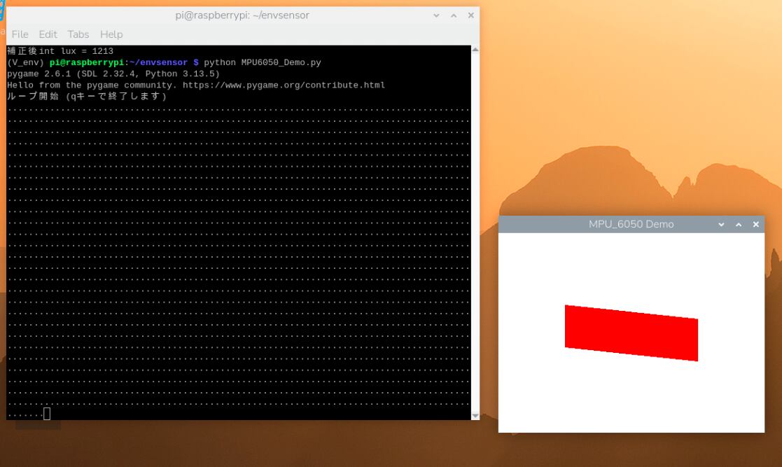Click the MPU_6050 Demo title bar
Viewport: 782px width, 467px height.
tap(631, 225)
